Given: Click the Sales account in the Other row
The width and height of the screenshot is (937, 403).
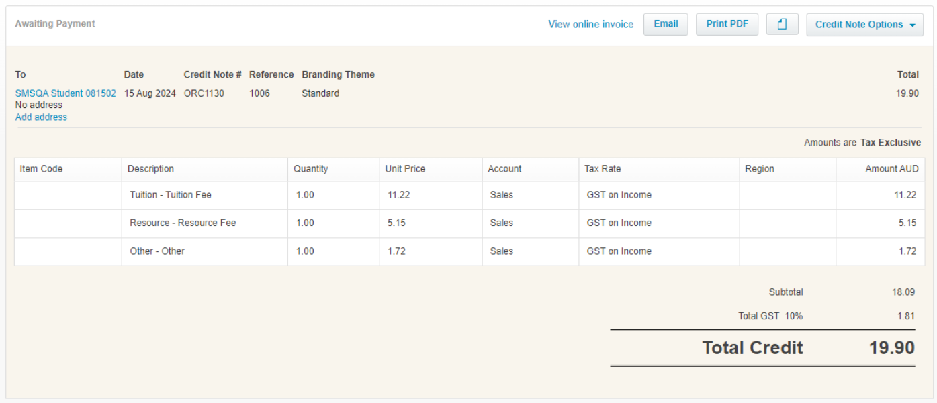Looking at the screenshot, I should pos(501,251).
